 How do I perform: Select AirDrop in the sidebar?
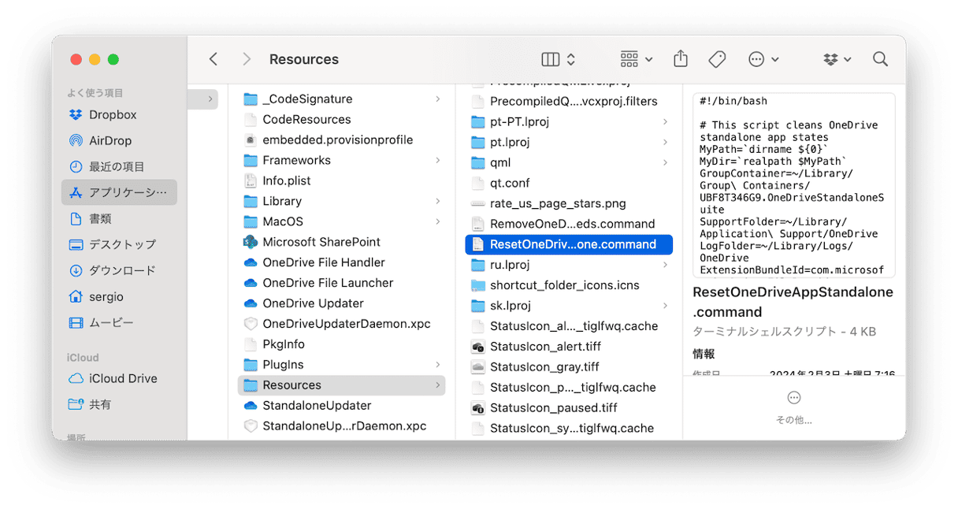pyautogui.click(x=119, y=140)
